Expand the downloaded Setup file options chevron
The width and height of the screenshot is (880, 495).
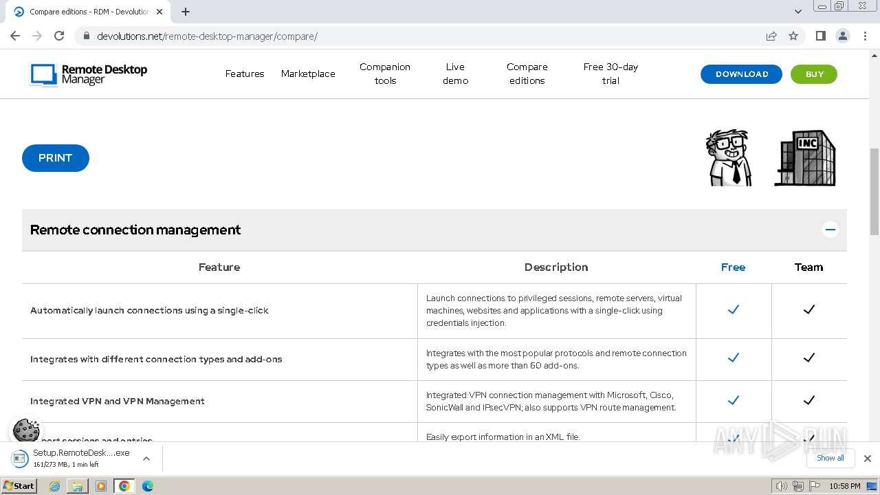pos(146,459)
